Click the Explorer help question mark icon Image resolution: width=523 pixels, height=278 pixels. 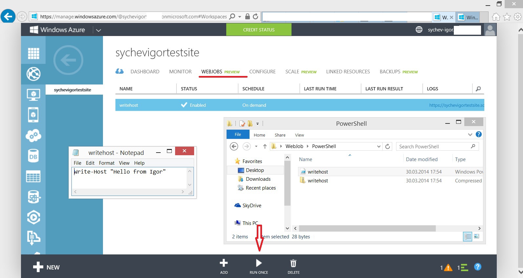coord(479,134)
